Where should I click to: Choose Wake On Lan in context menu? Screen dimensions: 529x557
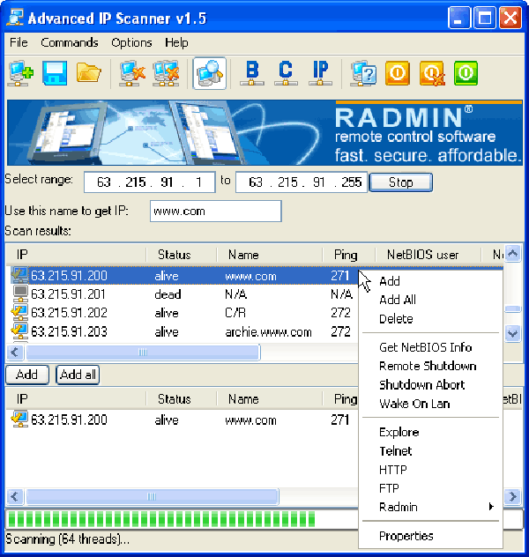pos(430,404)
